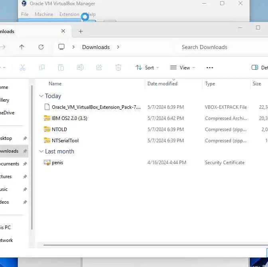Screen dimensions: 268x267
Task: Click the This PC monitor icon in address bar
Action: [61, 47]
